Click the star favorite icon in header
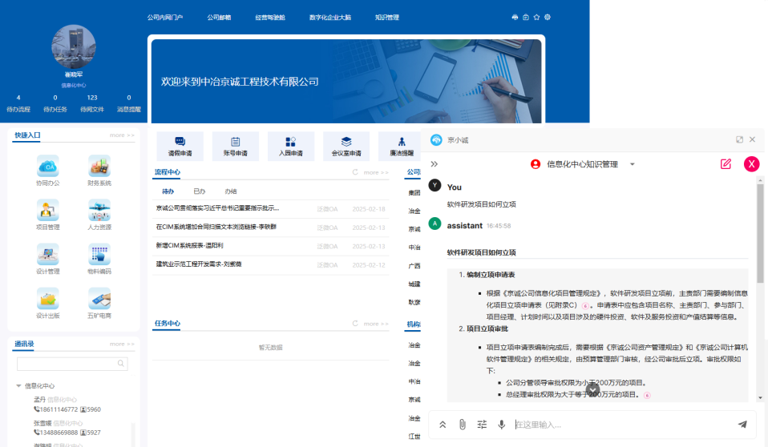The height and width of the screenshot is (447, 768). click(x=536, y=17)
